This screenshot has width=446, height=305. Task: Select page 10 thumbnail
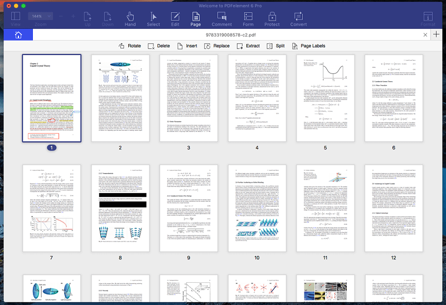point(257,208)
